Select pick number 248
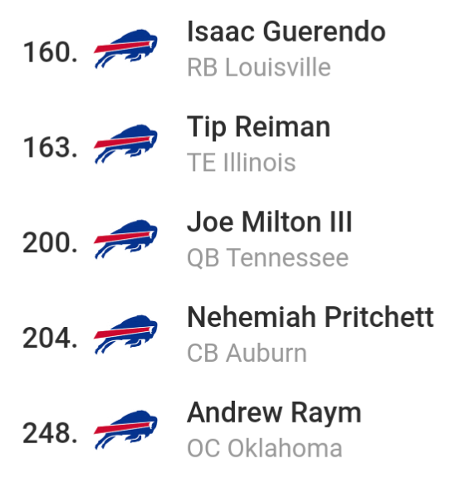Screen dimensions: 465x478 (x=50, y=433)
